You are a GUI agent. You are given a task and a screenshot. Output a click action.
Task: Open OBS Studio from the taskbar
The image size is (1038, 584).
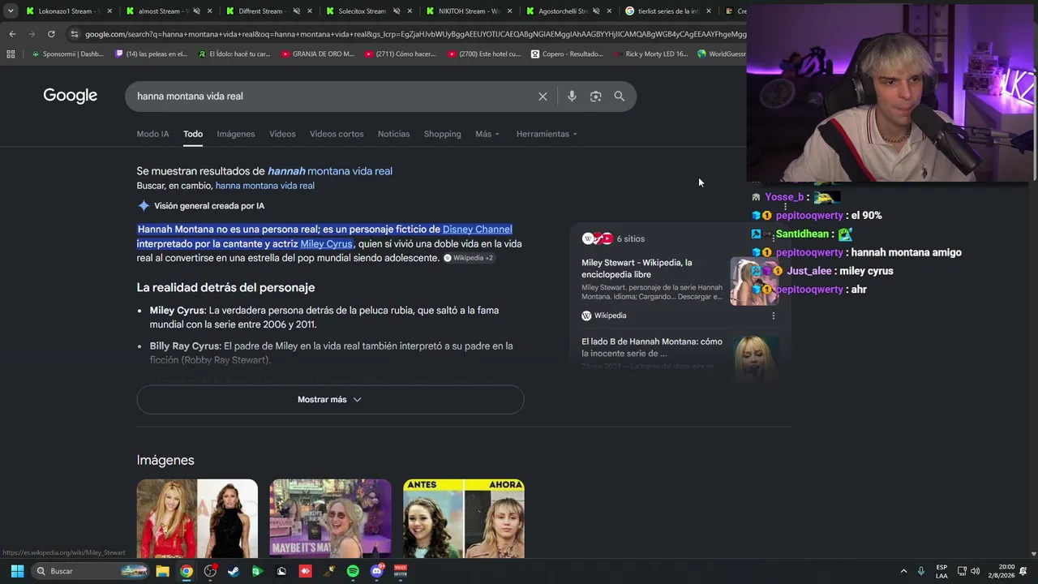click(x=210, y=571)
